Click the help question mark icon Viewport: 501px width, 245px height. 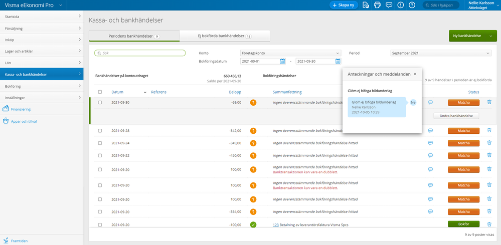click(x=412, y=5)
